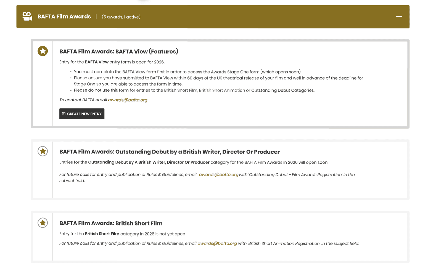The image size is (428, 268).
Task: Open awards@bafta.org link in BAFTA View card
Action: pos(128,100)
